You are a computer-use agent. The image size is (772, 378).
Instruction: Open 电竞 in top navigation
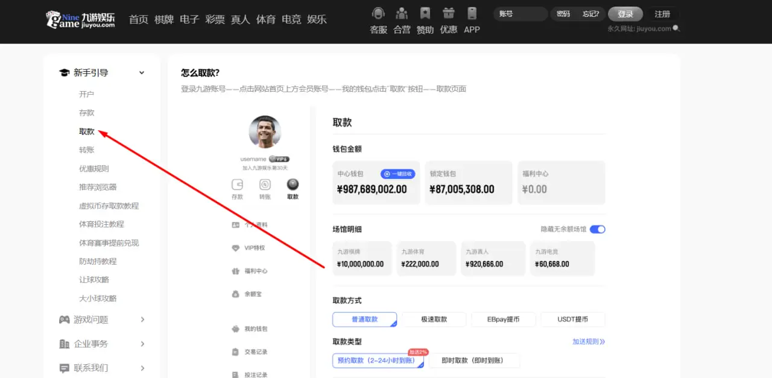[291, 19]
